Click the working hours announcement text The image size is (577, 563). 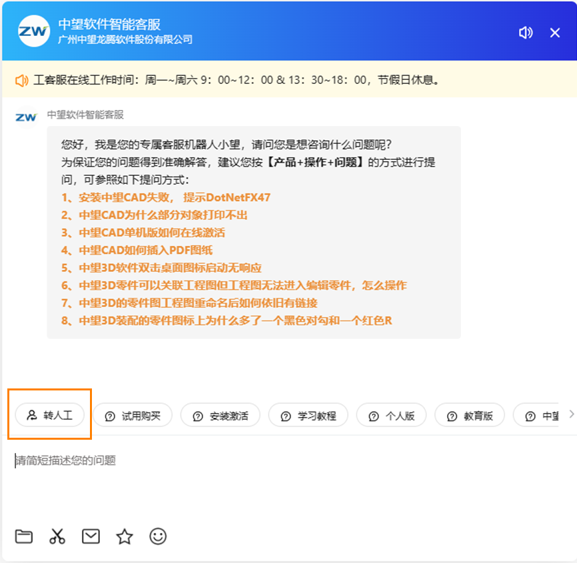(x=237, y=80)
